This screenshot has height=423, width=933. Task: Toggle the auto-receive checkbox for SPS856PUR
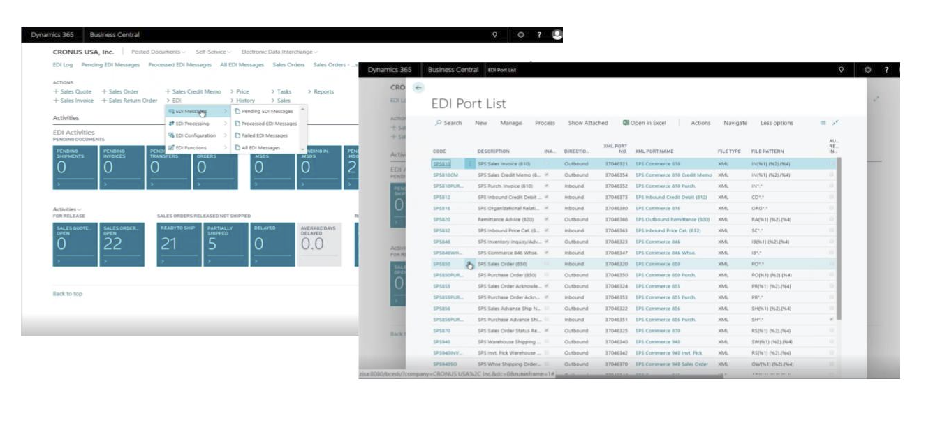(x=830, y=320)
